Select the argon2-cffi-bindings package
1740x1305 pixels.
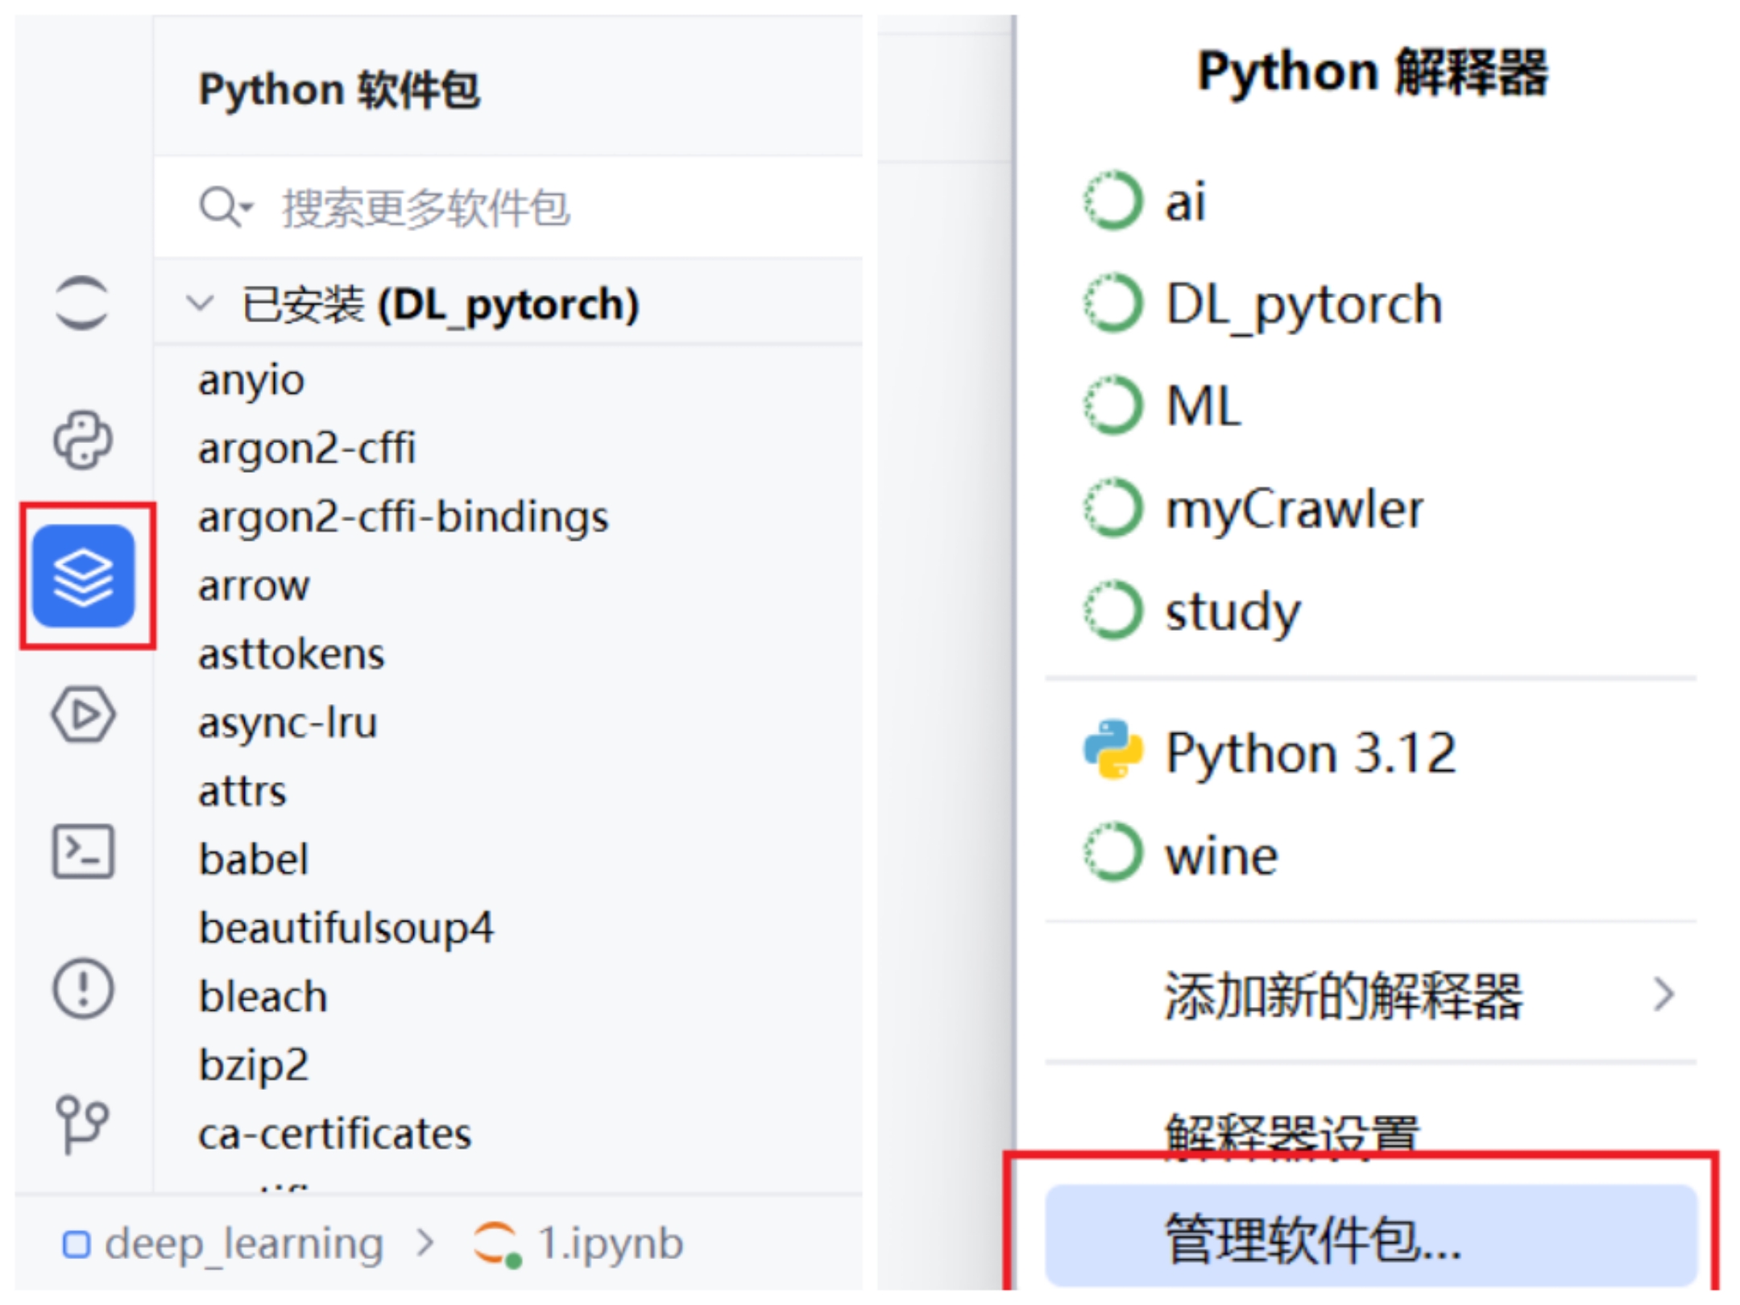tap(403, 516)
